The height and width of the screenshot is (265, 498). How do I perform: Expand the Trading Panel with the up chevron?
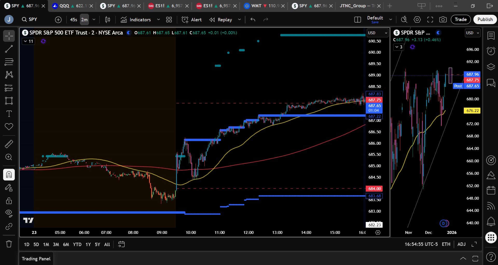coord(463,259)
